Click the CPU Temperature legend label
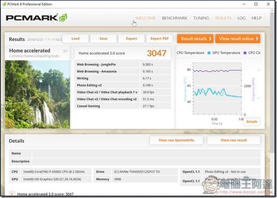The height and width of the screenshot is (198, 277). click(190, 53)
